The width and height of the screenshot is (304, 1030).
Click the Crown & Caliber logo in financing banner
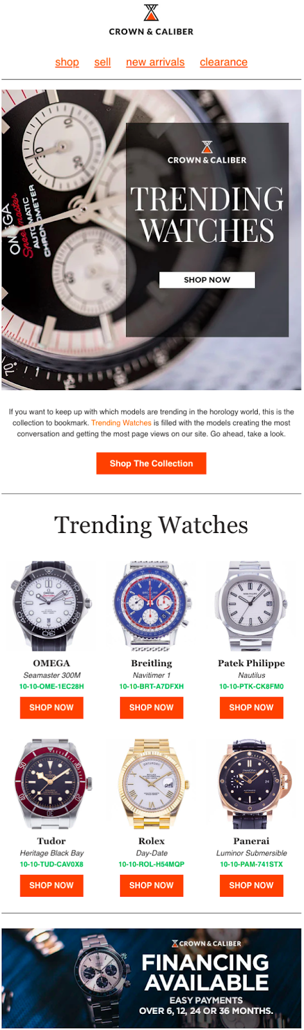click(206, 943)
